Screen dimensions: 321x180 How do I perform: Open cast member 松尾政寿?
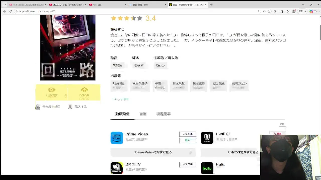(199, 85)
